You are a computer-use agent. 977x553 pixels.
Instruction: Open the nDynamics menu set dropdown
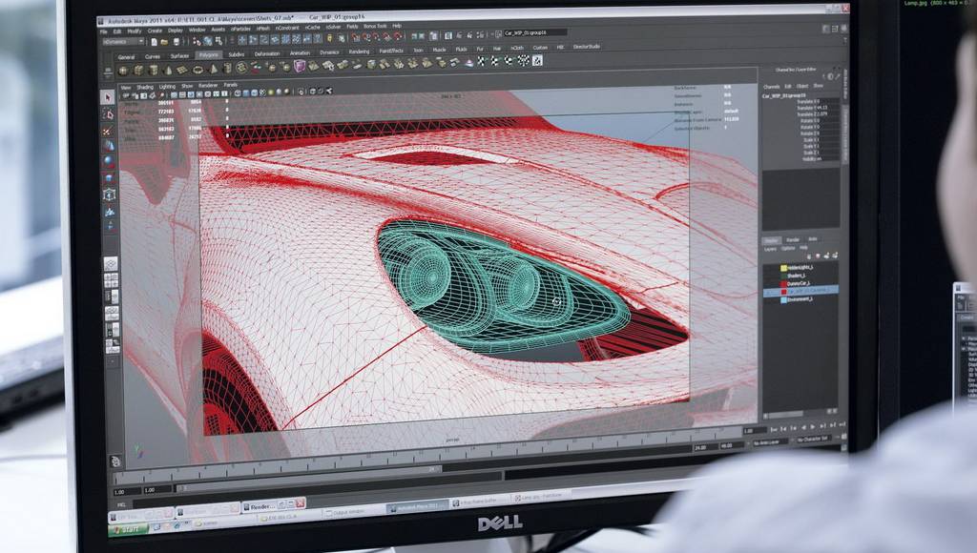[123, 42]
